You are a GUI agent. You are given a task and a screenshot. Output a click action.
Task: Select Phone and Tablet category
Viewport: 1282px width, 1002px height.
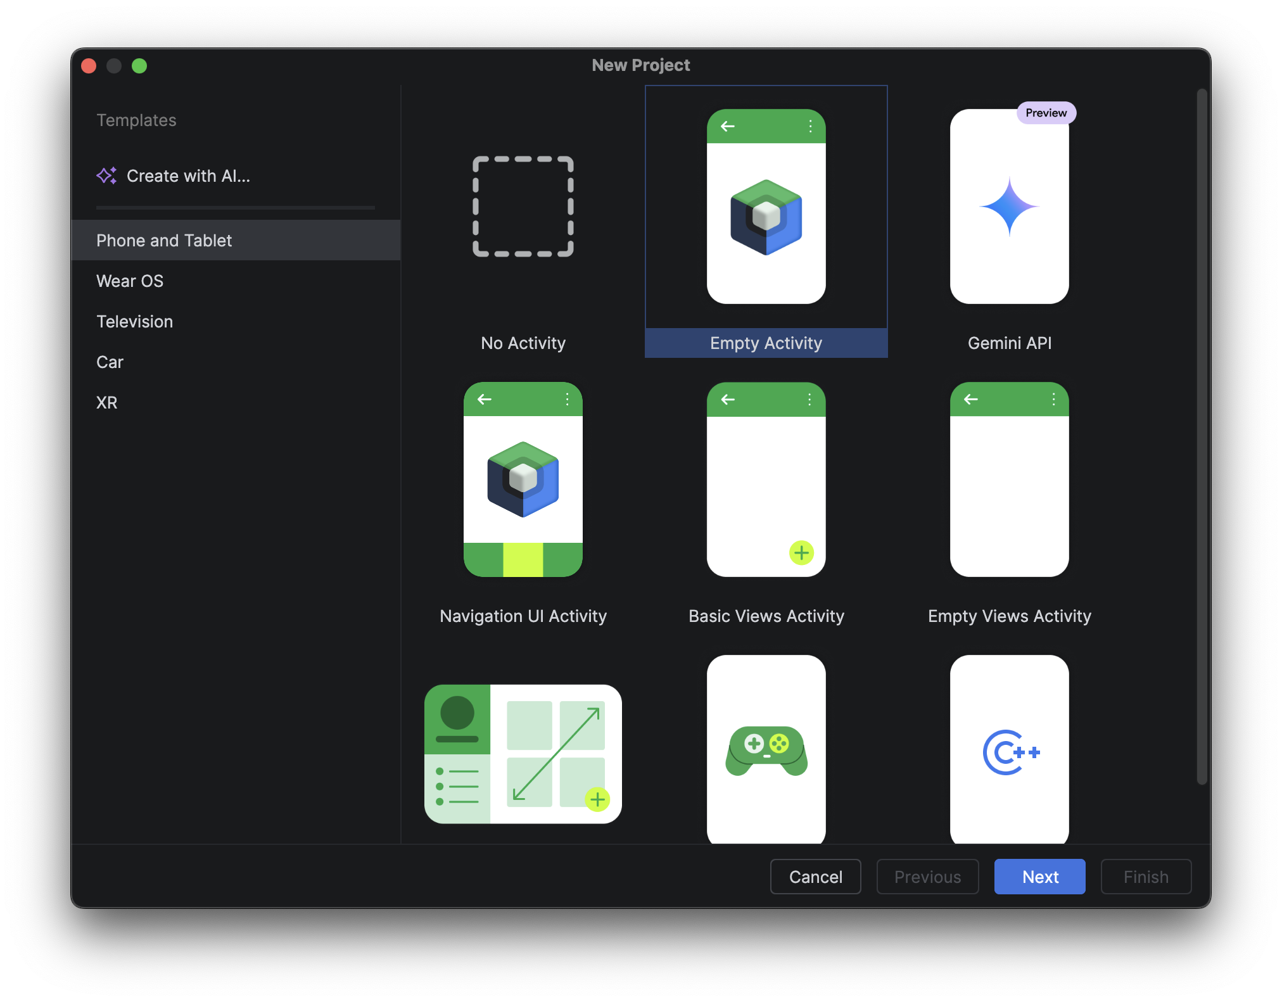[236, 240]
